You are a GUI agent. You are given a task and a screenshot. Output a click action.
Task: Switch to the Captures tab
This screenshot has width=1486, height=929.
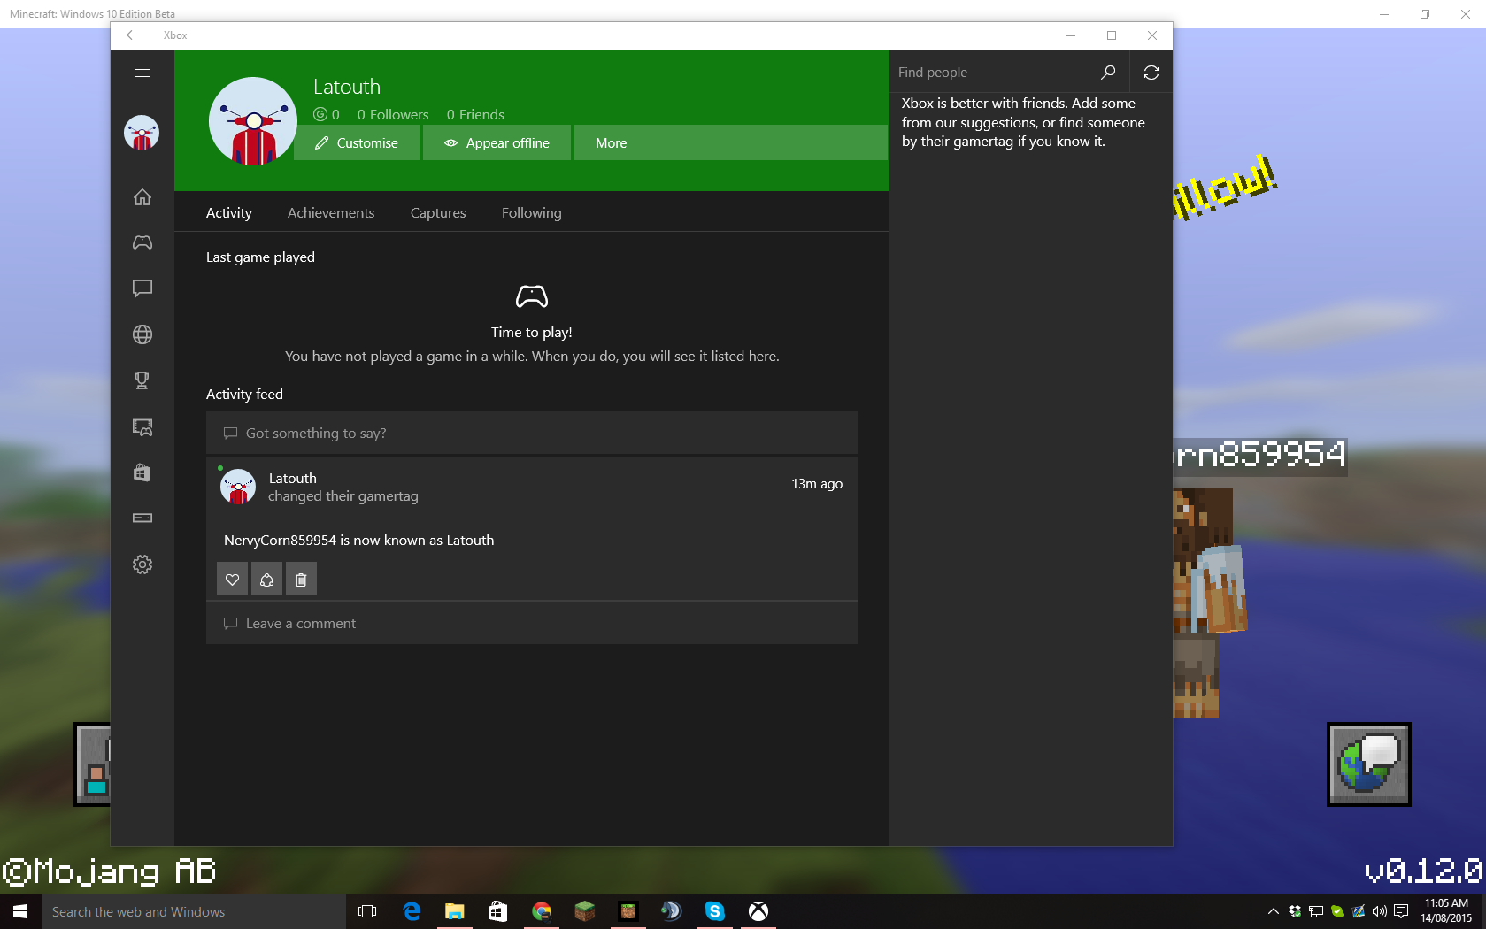click(x=438, y=212)
